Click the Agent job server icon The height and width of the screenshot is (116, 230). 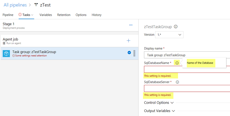(4, 43)
